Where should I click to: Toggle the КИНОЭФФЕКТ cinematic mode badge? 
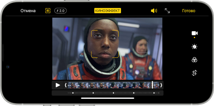(x=108, y=11)
